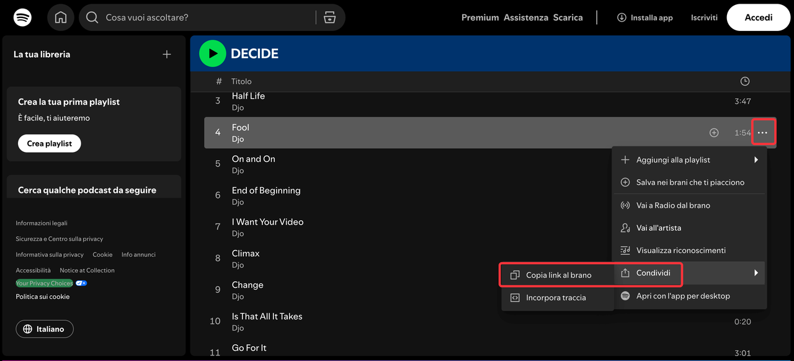This screenshot has width=794, height=361.
Task: Click the browse box icon inside the search bar
Action: [x=329, y=17]
